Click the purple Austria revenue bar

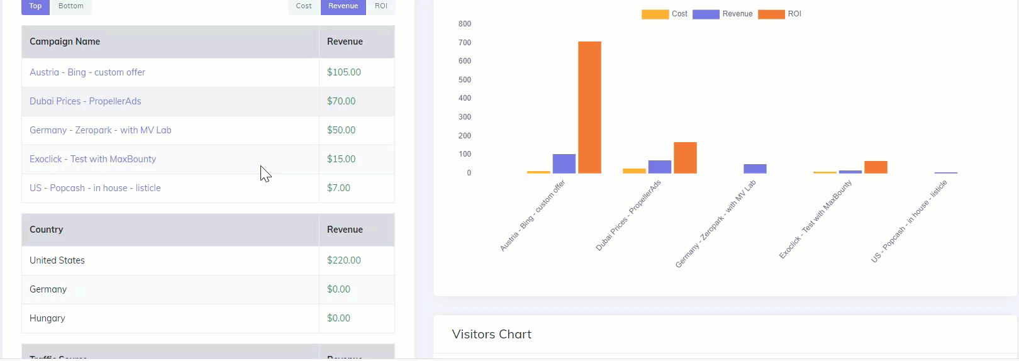pyautogui.click(x=564, y=164)
